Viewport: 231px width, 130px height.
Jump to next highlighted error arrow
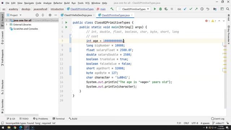(x=224, y=21)
